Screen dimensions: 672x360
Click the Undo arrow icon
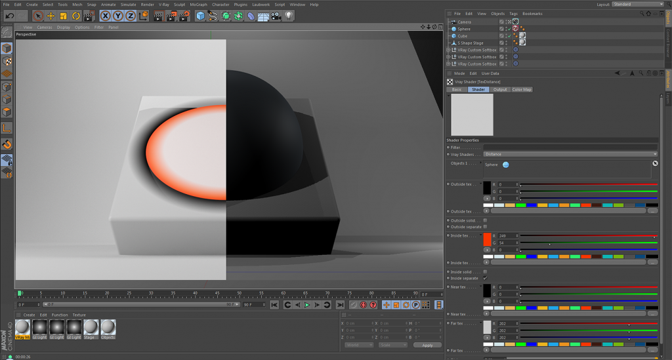(9, 16)
